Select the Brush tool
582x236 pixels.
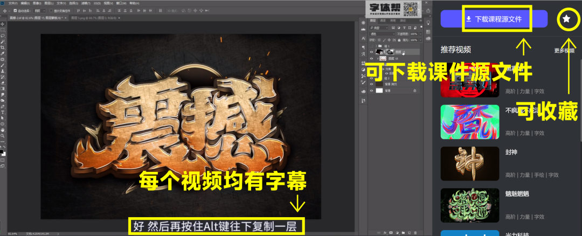(x=3, y=65)
